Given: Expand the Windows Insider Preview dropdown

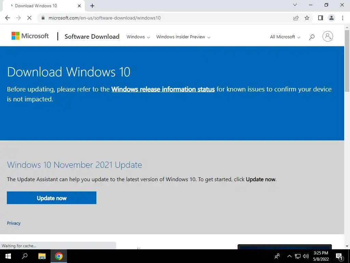Looking at the screenshot, I should click(183, 37).
